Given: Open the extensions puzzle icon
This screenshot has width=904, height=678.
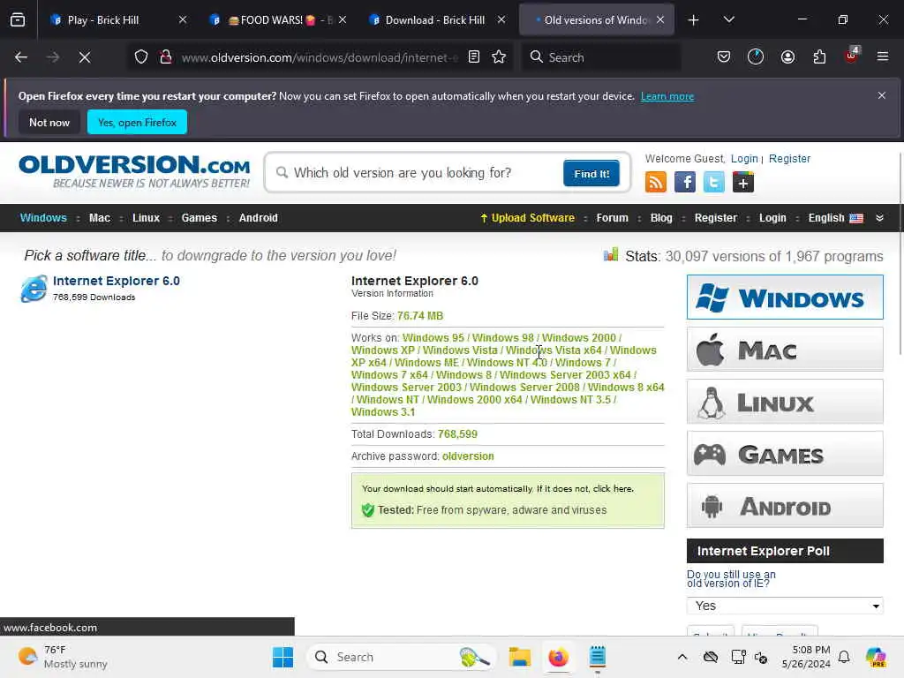Looking at the screenshot, I should click(819, 57).
